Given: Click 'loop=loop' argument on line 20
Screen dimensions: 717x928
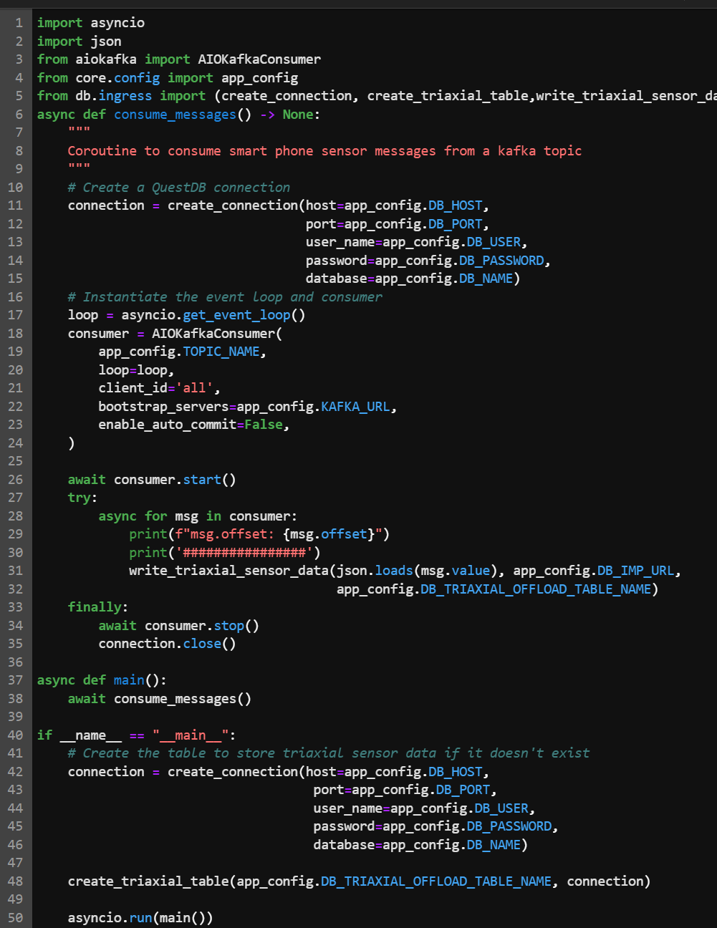Looking at the screenshot, I should click(x=133, y=370).
